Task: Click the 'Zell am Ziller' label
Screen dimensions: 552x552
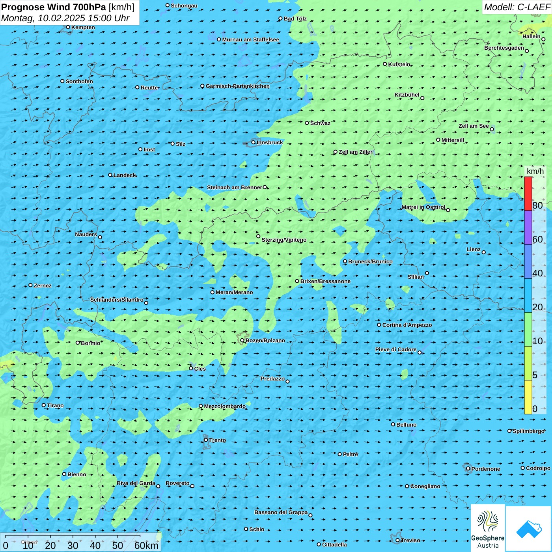Action: 355,152
